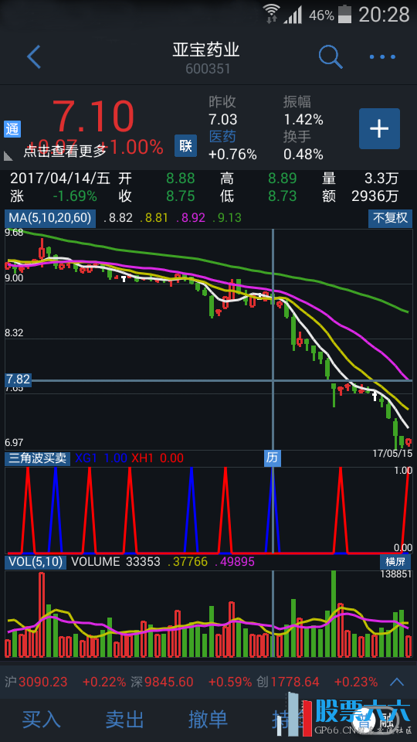Toggle the 不复权 adjustment mode
The width and height of the screenshot is (417, 742).
[x=390, y=218]
